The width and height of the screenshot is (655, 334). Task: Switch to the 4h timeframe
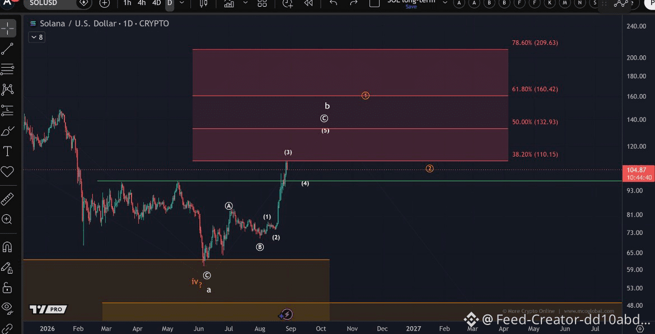tap(142, 3)
